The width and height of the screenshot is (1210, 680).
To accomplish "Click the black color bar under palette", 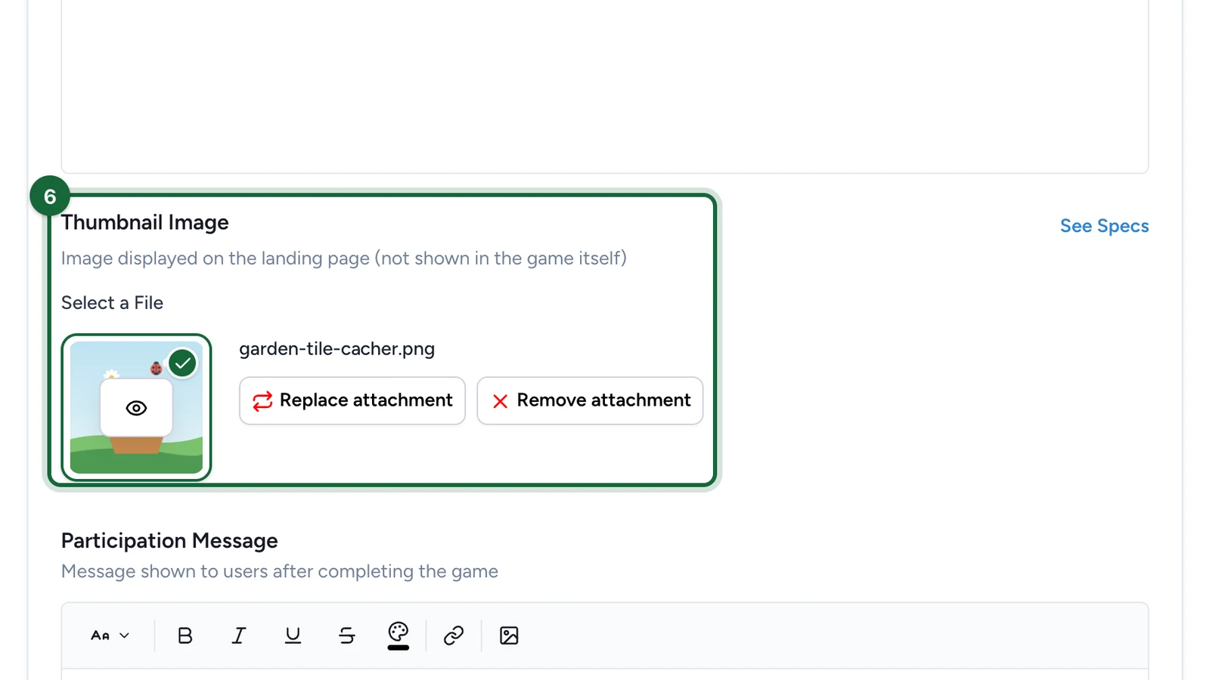I will [x=399, y=648].
